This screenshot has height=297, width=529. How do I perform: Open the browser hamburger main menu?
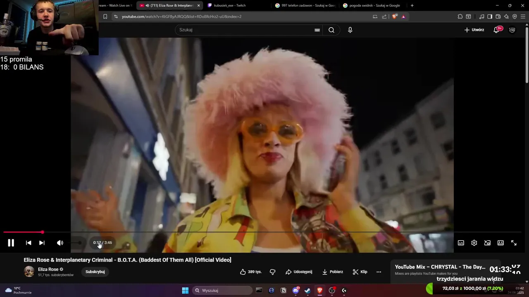click(523, 16)
